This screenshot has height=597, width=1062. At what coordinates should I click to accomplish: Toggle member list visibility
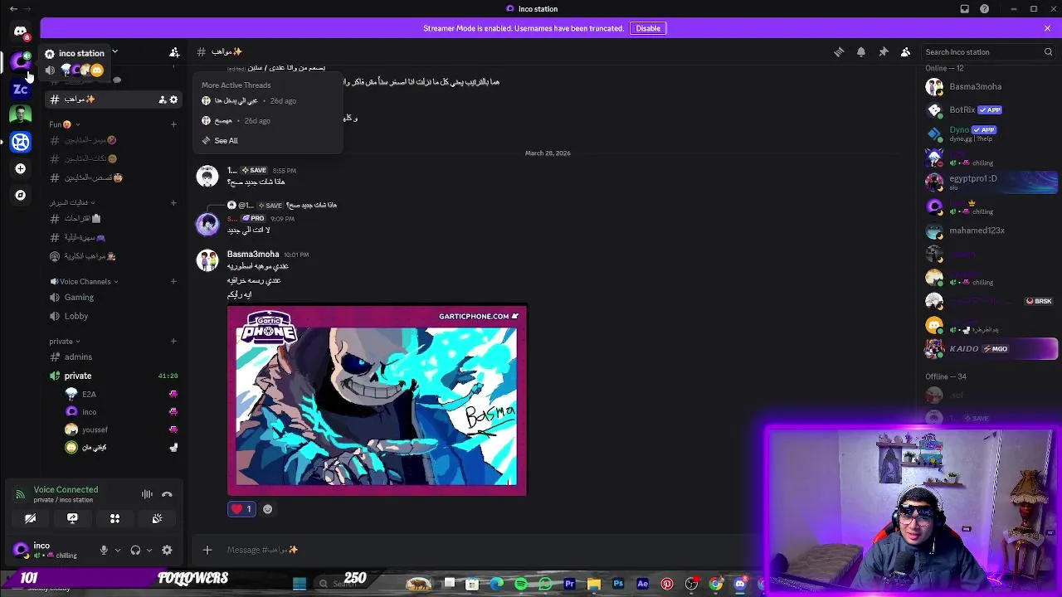[x=906, y=51]
